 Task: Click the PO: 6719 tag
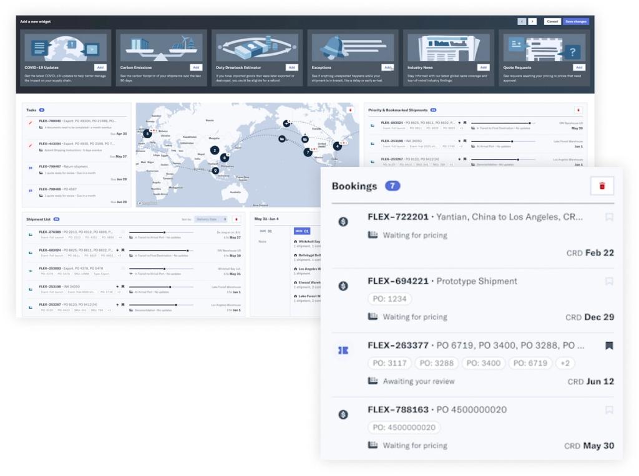tap(530, 363)
